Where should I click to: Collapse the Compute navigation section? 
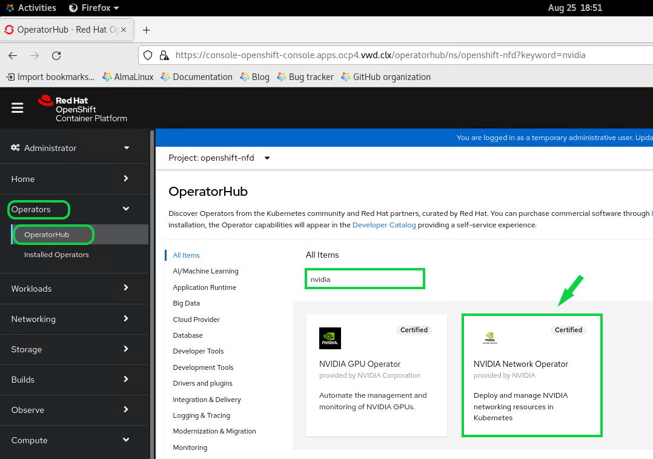click(74, 441)
